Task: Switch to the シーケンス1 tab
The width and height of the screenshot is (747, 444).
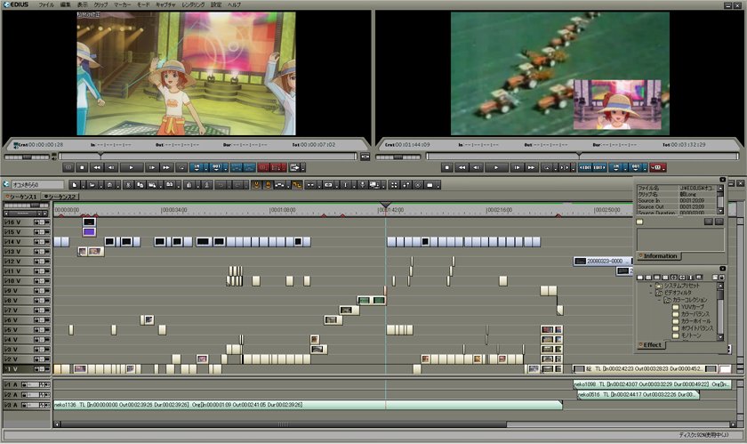Action: pos(22,197)
